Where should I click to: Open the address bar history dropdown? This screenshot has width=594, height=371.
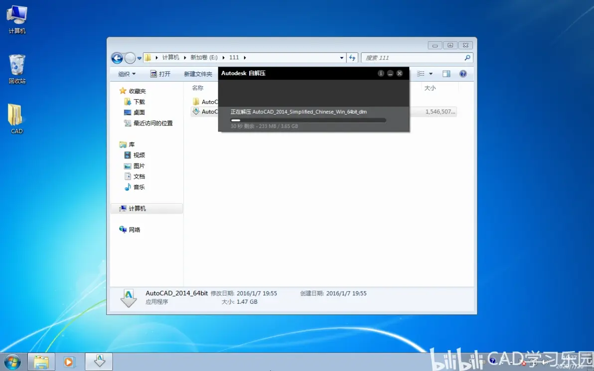pyautogui.click(x=342, y=58)
